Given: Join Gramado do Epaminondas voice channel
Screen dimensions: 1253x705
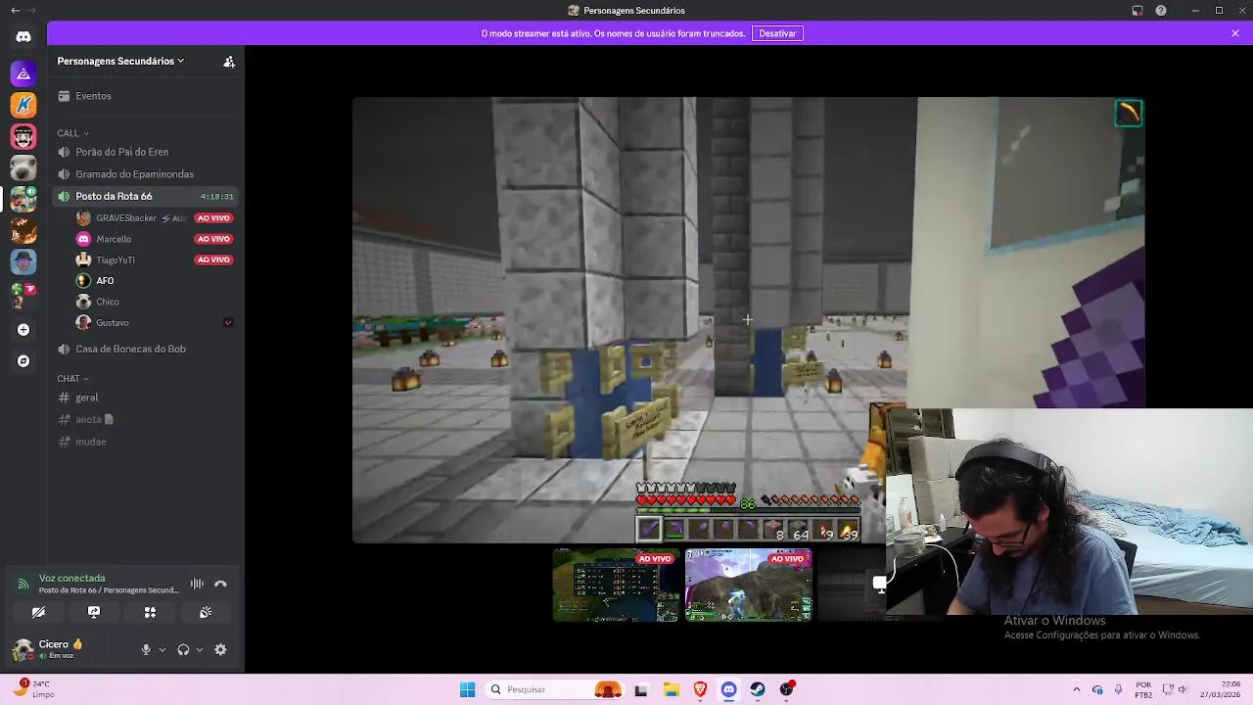Looking at the screenshot, I should 146,174.
